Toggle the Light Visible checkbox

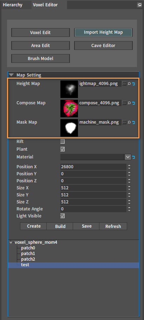click(63, 216)
